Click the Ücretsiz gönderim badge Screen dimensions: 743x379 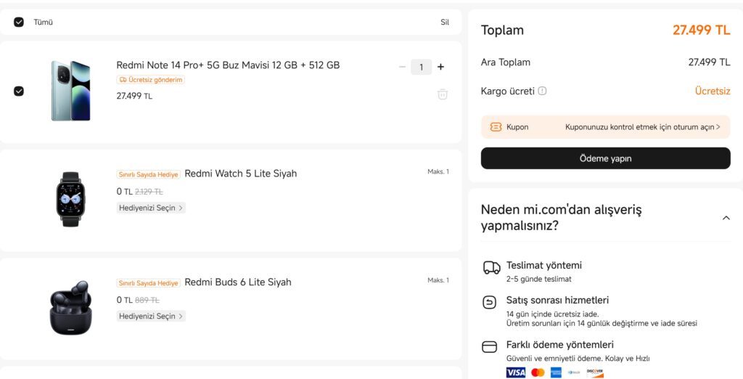coord(151,80)
